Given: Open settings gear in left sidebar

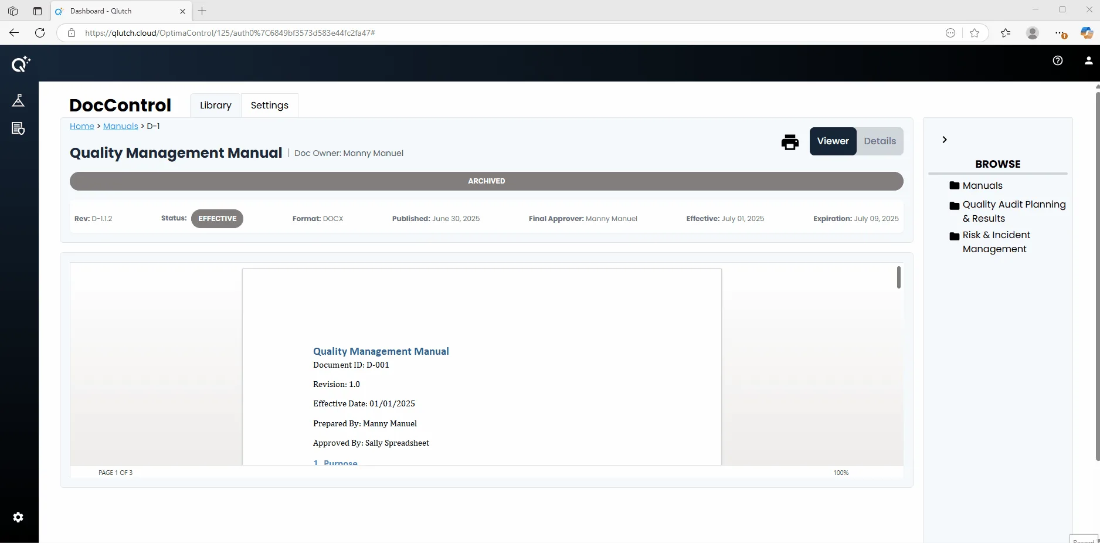Looking at the screenshot, I should click(x=18, y=517).
